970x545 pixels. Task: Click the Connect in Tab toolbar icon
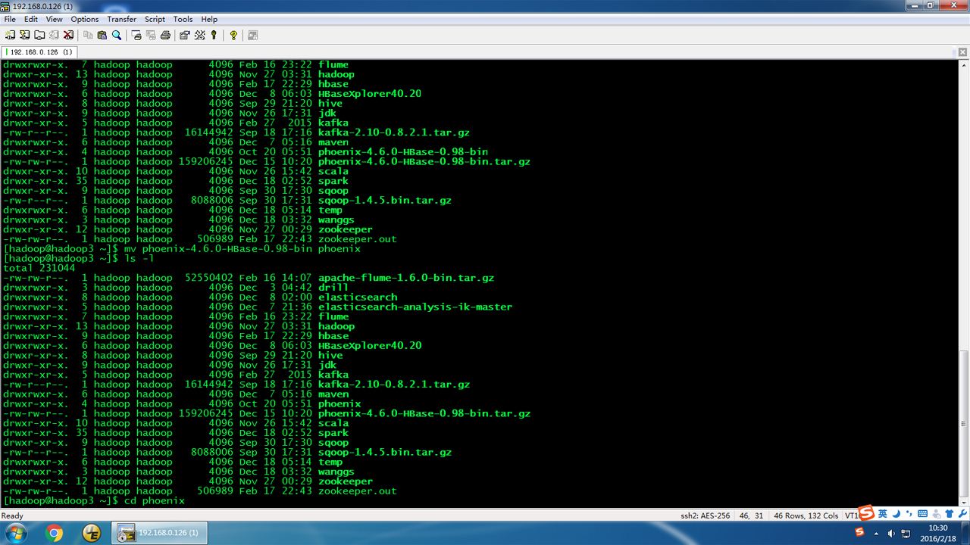[39, 35]
